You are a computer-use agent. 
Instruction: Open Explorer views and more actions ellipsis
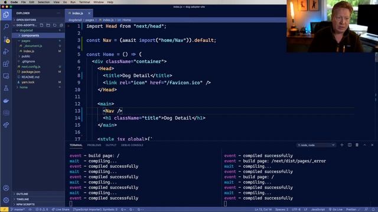pos(58,13)
